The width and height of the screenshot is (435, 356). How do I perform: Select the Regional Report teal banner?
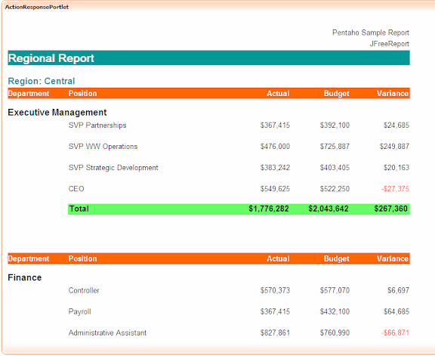point(208,57)
